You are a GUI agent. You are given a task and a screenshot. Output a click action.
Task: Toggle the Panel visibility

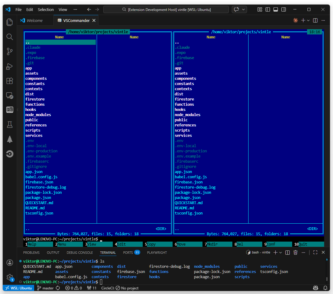(275, 9)
